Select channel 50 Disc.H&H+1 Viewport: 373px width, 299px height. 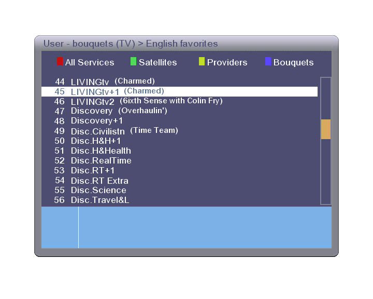pos(179,141)
